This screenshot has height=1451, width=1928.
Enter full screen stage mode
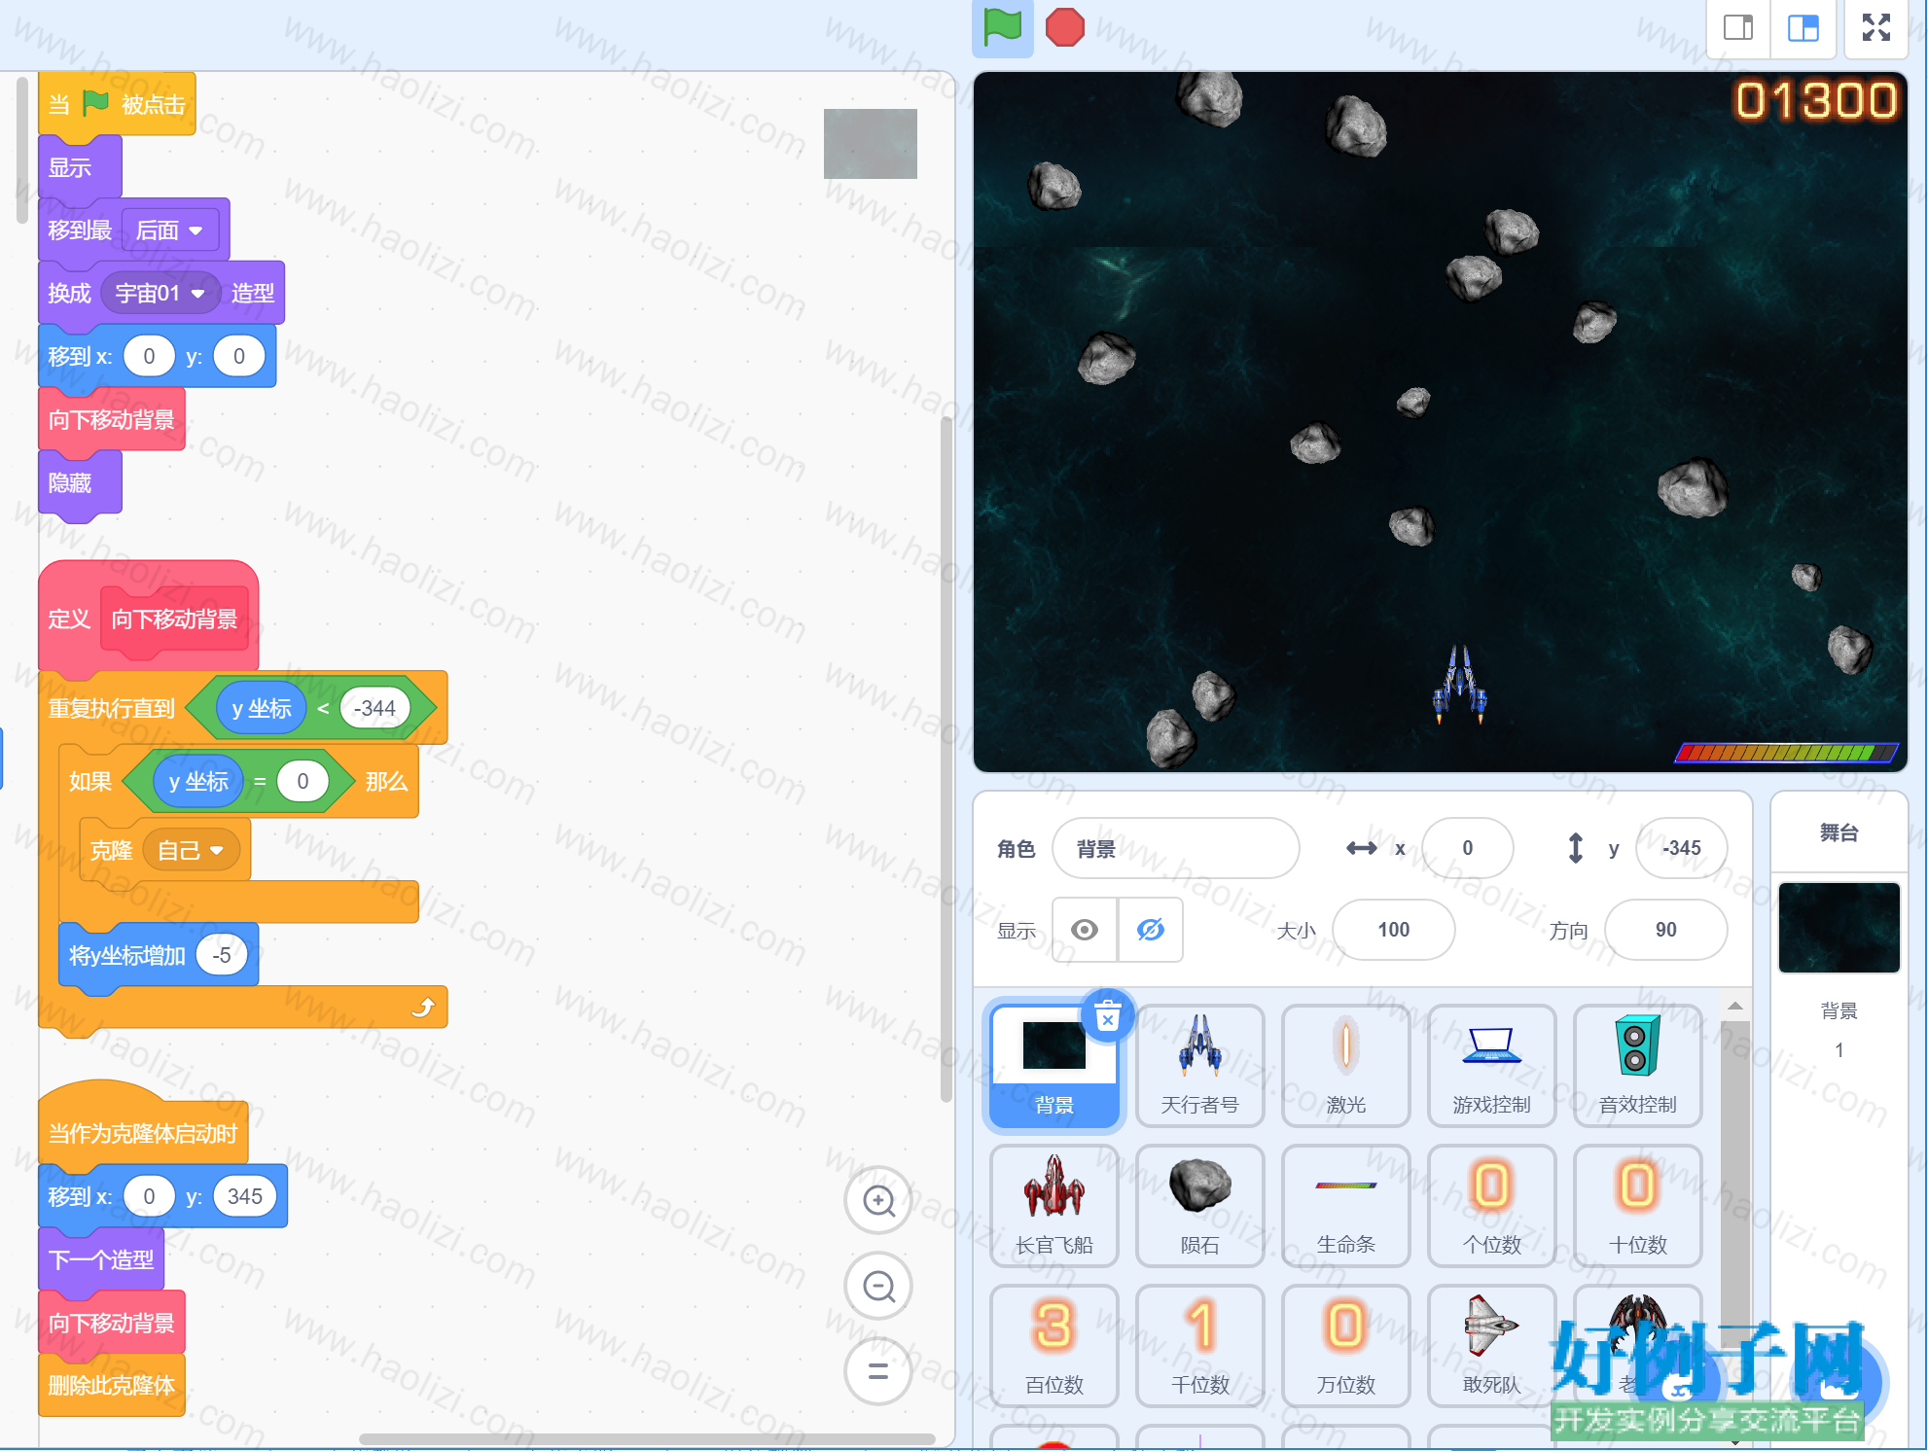tap(1875, 27)
